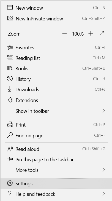Enter full screen with the diagonal arrows
The height and width of the screenshot is (201, 112).
pyautogui.click(x=102, y=33)
